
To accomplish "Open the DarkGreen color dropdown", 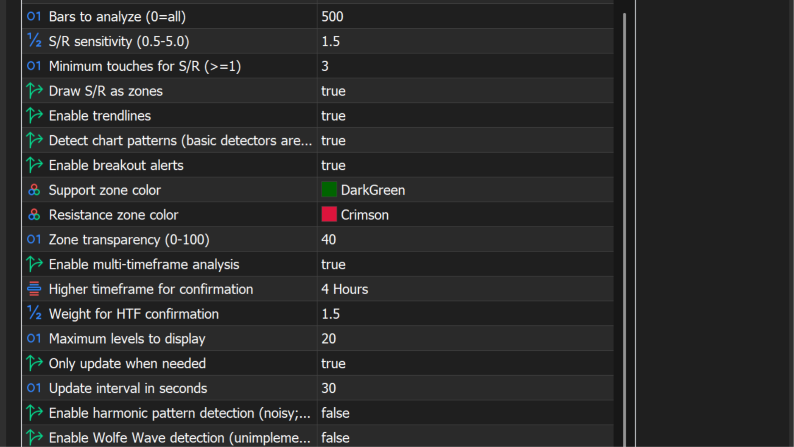I will pos(372,190).
